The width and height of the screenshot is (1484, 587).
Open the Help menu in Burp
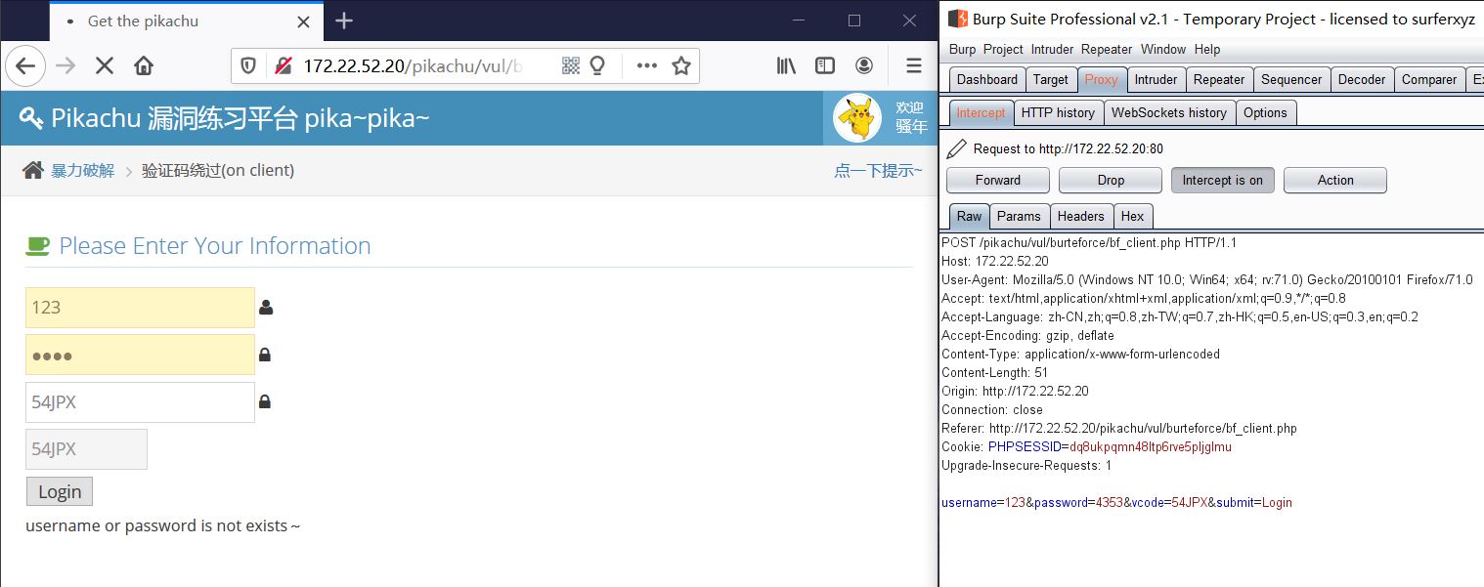[x=1207, y=49]
